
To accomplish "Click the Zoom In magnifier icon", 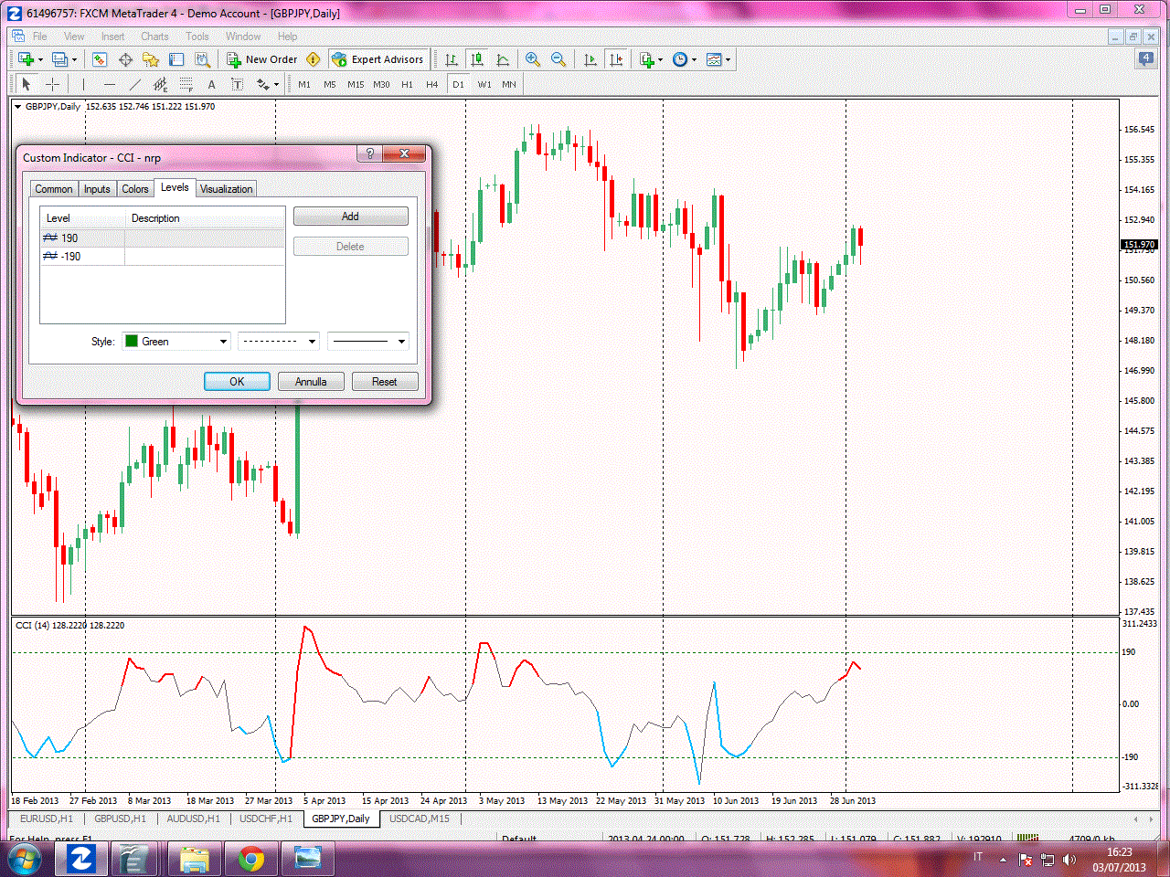I will [x=533, y=59].
